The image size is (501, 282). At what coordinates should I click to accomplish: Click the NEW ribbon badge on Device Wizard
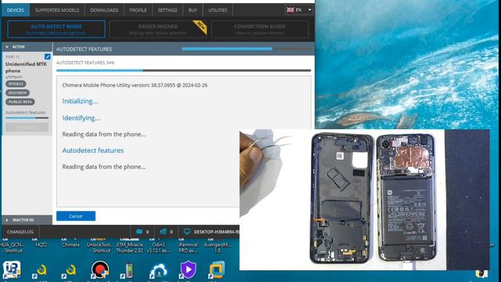(200, 27)
